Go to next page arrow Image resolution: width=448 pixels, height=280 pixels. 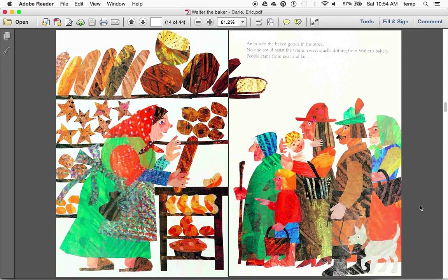click(x=143, y=22)
